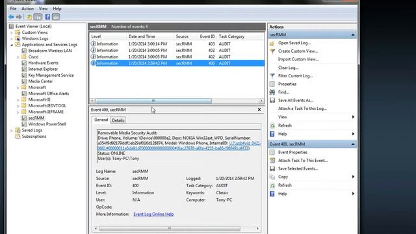Screen dimensions: 416x234
Task: Click the Copy icon in Event 400 actions
Action: (x=272, y=177)
